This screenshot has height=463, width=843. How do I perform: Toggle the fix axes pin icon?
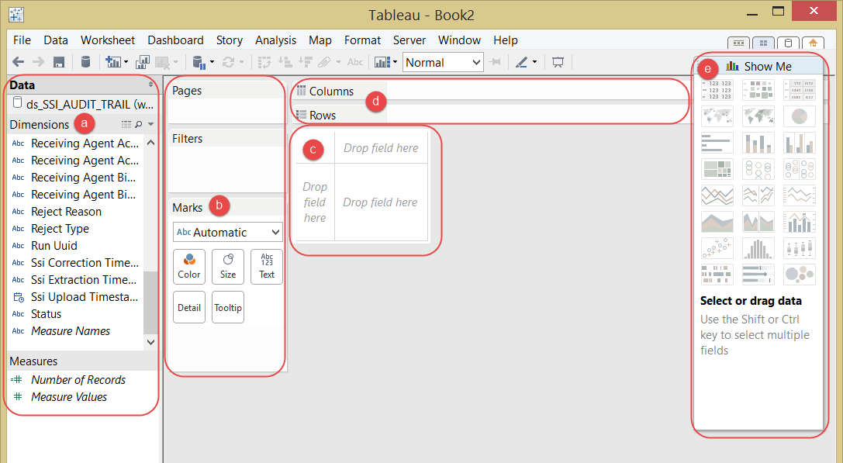point(495,62)
